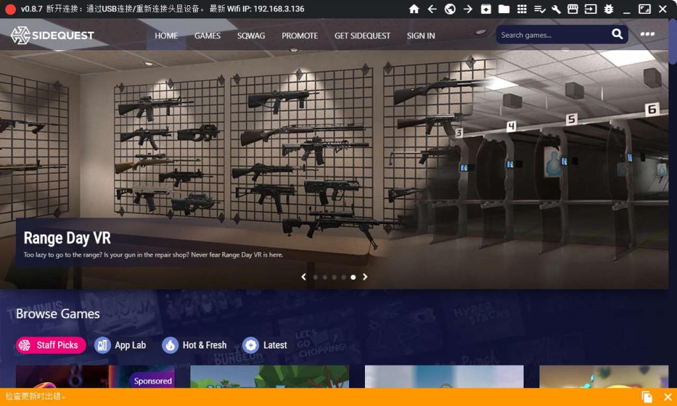Switch to App Lab filter

(x=120, y=345)
